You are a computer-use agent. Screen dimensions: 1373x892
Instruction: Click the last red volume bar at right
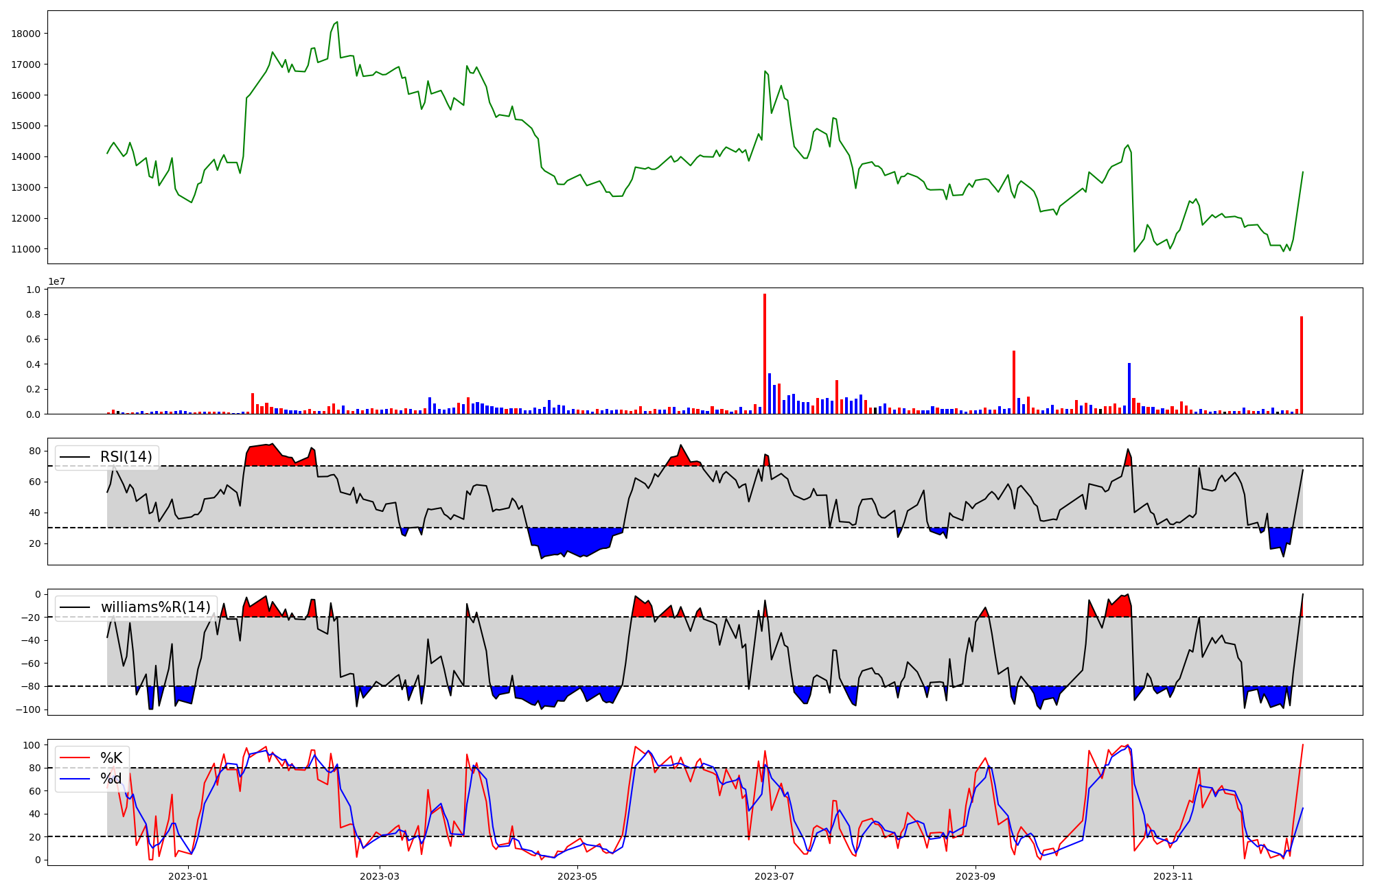1301,365
